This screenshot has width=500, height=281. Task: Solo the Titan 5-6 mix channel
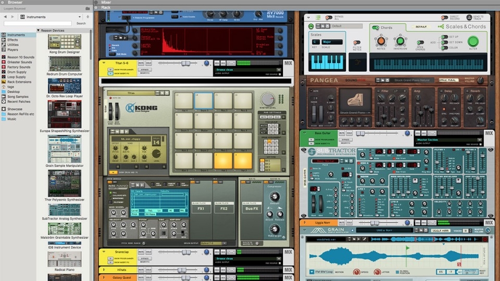tap(148, 63)
